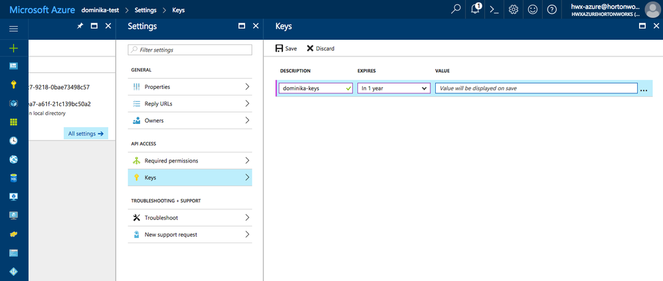Screen dimensions: 663x281
Task: Toggle the hamburger sidebar menu
Action: tap(13, 29)
